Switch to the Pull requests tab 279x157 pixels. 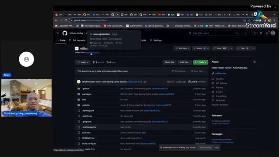click(77, 41)
